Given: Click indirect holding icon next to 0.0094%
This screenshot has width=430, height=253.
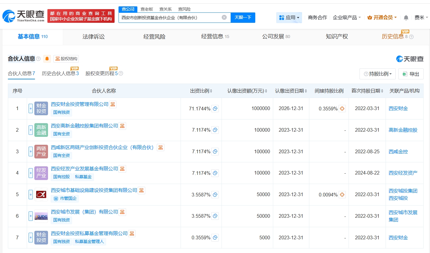Looking at the screenshot, I should [342, 195].
